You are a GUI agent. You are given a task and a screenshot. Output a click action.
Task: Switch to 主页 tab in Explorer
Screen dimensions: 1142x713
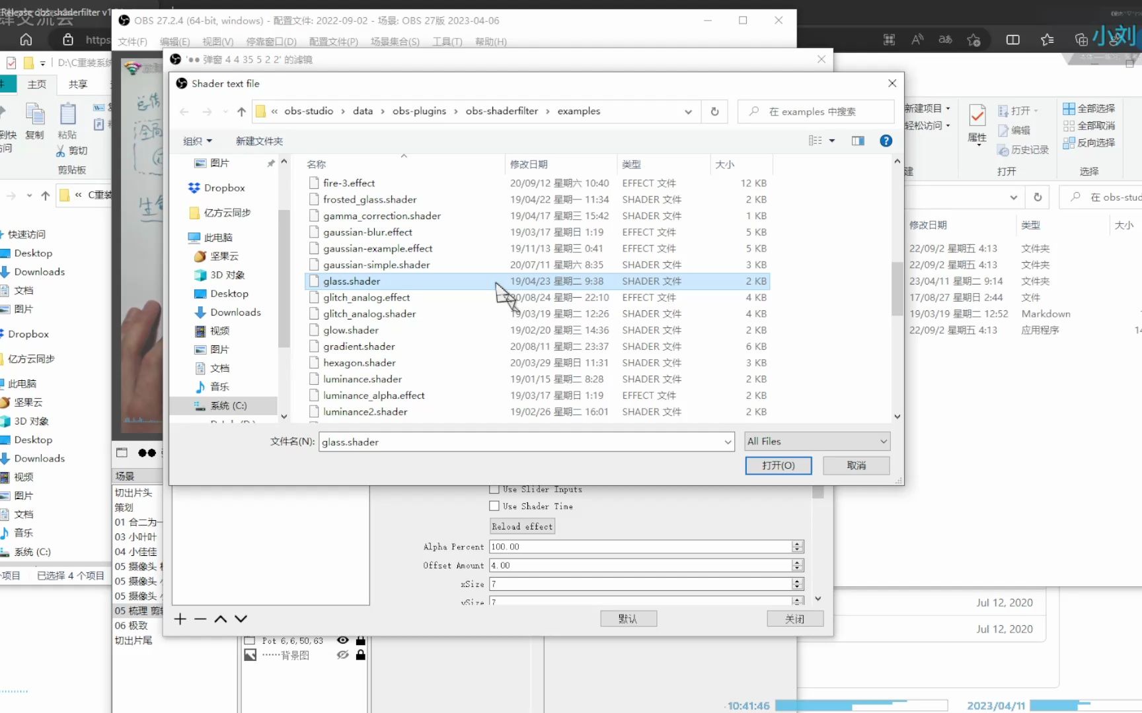pyautogui.click(x=37, y=85)
